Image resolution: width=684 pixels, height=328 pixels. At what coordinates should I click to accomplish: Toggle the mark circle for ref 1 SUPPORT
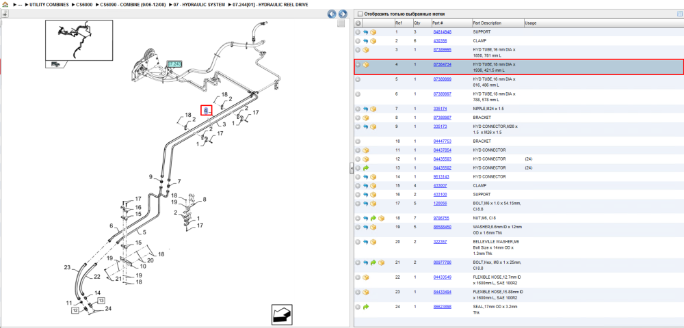tap(358, 32)
